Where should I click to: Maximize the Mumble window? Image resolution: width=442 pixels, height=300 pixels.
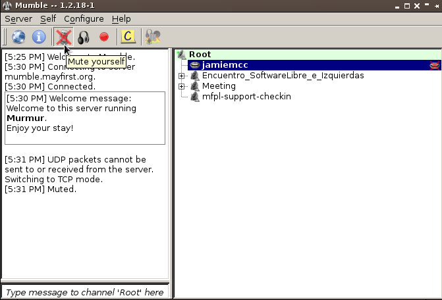407,6
